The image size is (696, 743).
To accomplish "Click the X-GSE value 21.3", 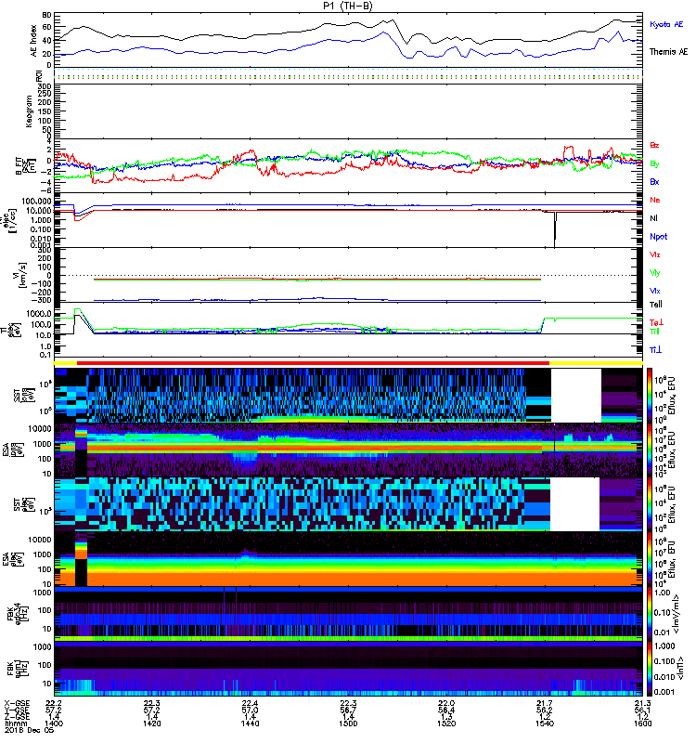I will (x=642, y=703).
